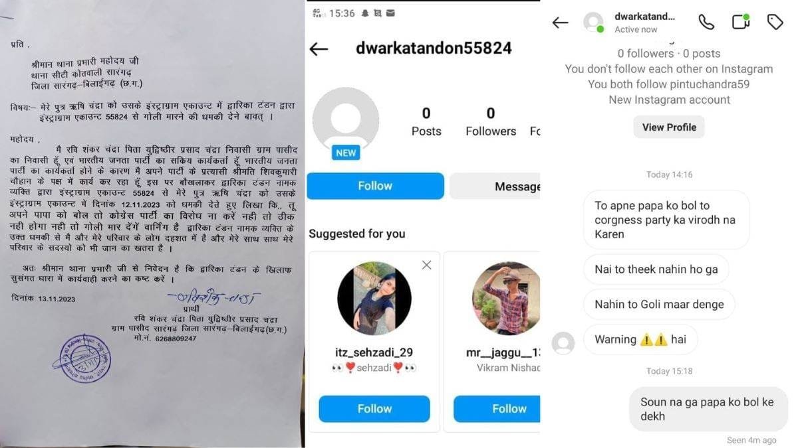Viewport: 798px width, 448px height.
Task: Open View Profile in chat
Action: pos(669,127)
